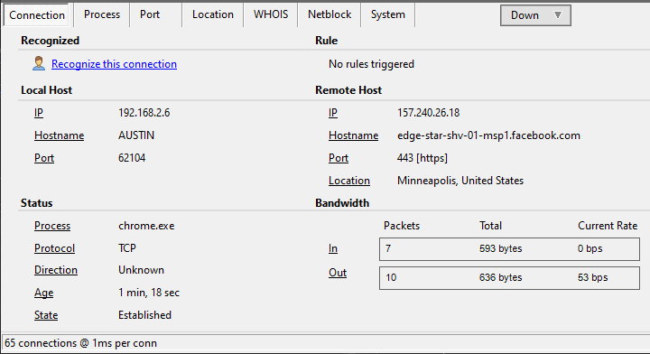The image size is (650, 354).
Task: Click the Local Host Hostname label
Action: coord(60,135)
